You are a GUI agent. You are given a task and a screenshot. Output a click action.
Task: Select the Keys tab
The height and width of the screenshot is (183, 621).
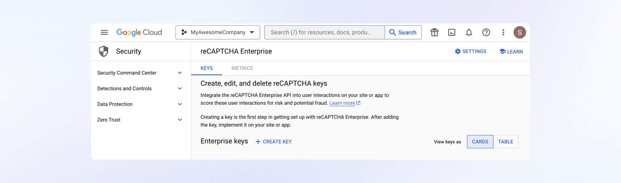tap(206, 68)
